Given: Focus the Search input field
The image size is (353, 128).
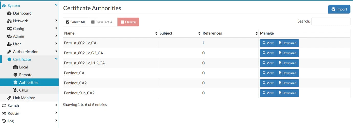Looking at the screenshot, I should tap(331, 22).
